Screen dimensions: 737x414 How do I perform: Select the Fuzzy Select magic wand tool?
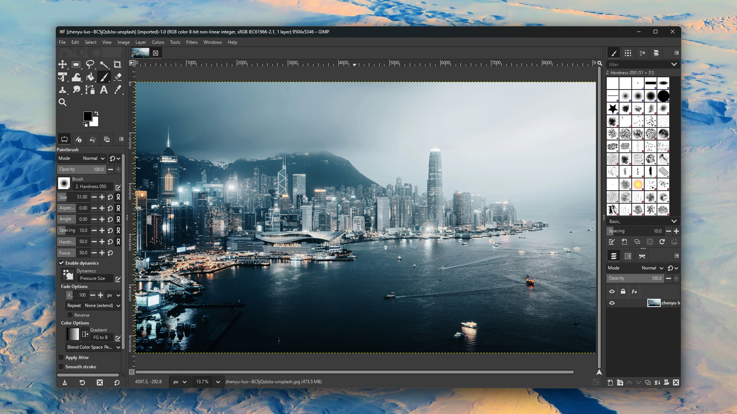pyautogui.click(x=105, y=64)
